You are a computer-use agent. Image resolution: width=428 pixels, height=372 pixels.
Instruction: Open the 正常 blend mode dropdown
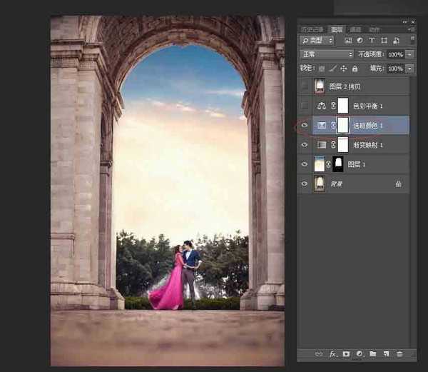pos(327,54)
